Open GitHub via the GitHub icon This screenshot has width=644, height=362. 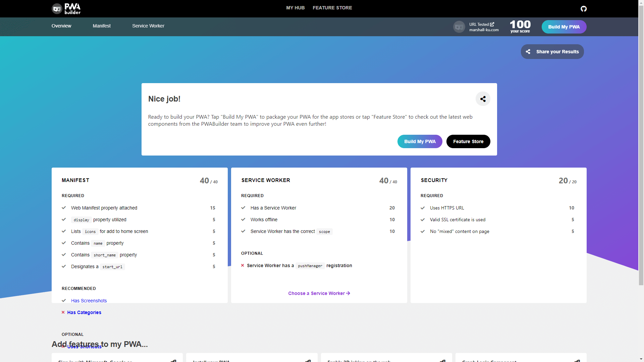584,9
